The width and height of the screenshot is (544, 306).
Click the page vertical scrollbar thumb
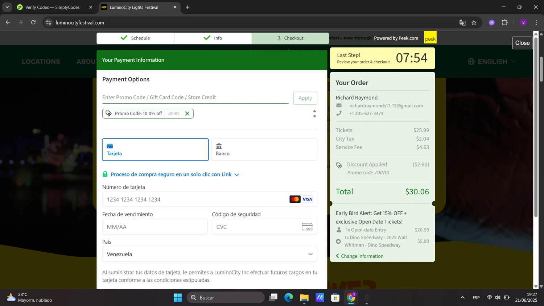point(541,69)
